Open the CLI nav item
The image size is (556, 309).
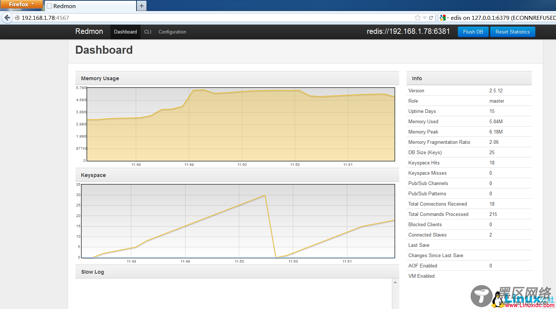(x=148, y=32)
